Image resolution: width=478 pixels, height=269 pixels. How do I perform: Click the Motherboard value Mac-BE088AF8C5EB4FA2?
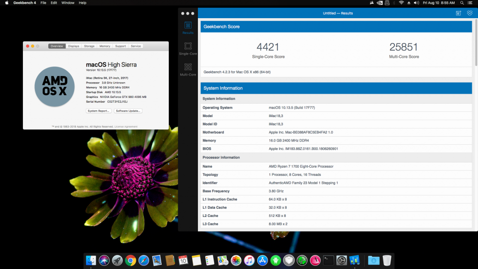click(301, 132)
